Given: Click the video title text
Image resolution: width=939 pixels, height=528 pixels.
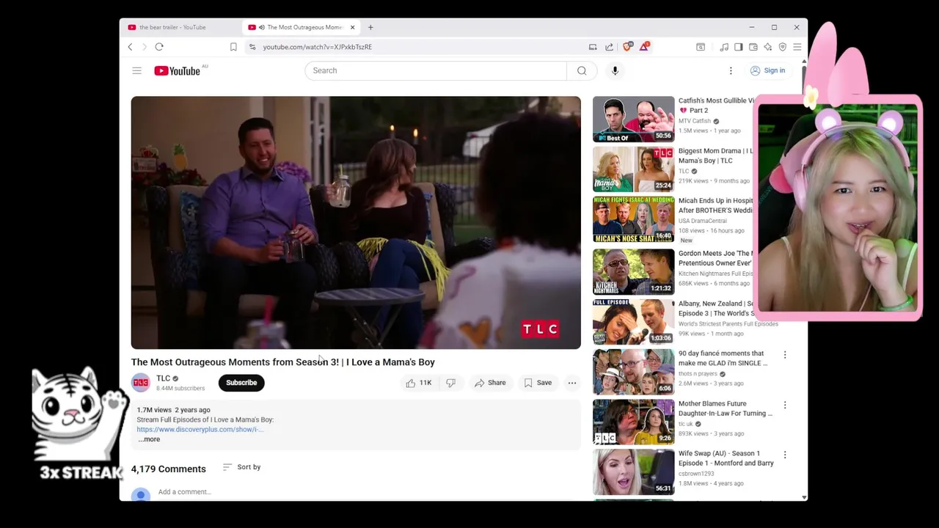Looking at the screenshot, I should (282, 362).
